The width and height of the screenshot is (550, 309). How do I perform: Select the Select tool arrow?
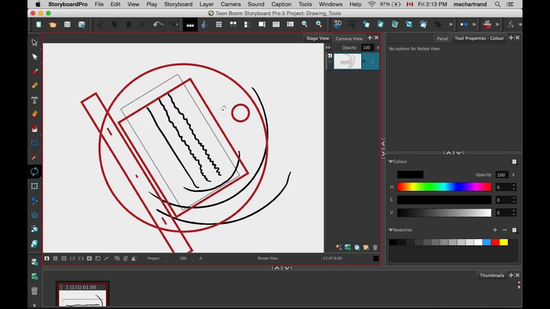[34, 42]
